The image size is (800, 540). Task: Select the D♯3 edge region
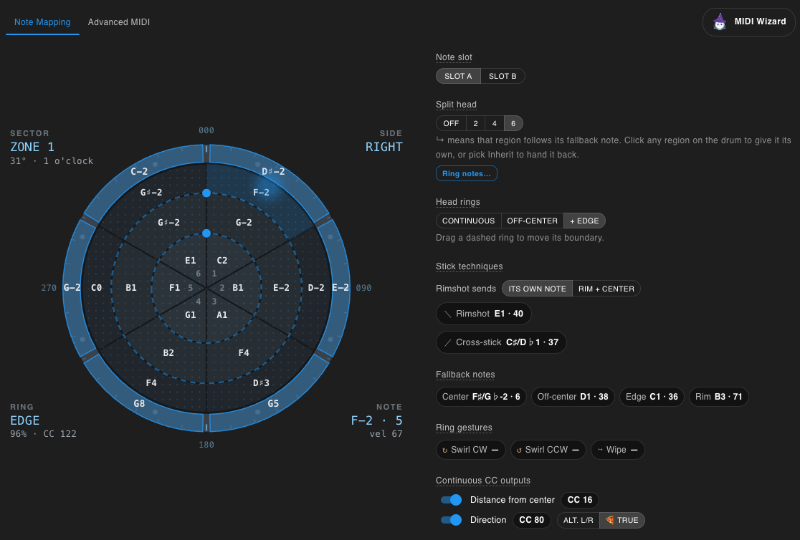[261, 383]
